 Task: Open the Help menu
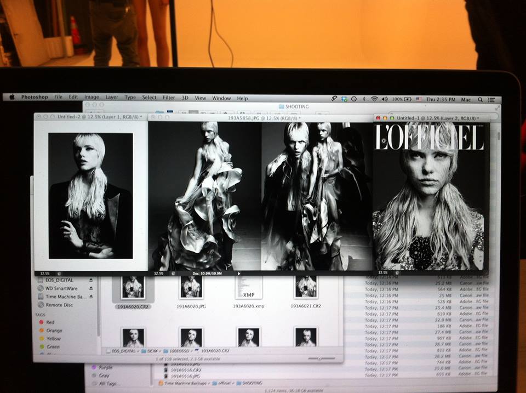[242, 98]
